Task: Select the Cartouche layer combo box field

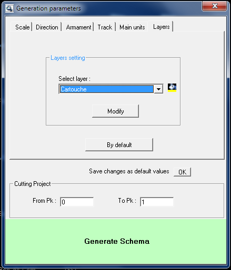Action: point(111,89)
